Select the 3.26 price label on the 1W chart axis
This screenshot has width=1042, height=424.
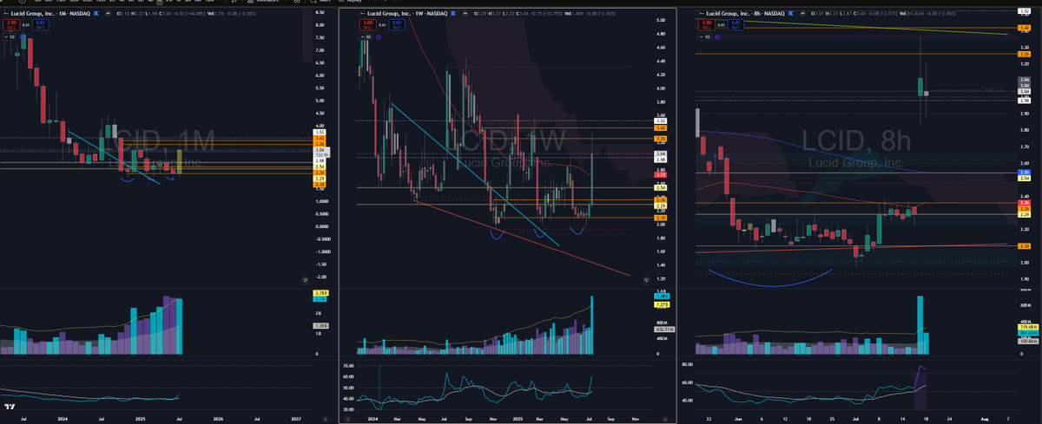pos(662,139)
